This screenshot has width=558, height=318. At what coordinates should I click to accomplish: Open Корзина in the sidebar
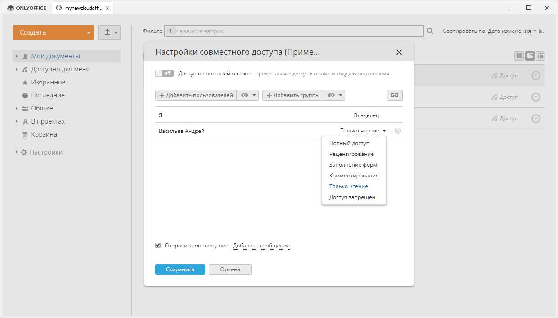point(44,134)
